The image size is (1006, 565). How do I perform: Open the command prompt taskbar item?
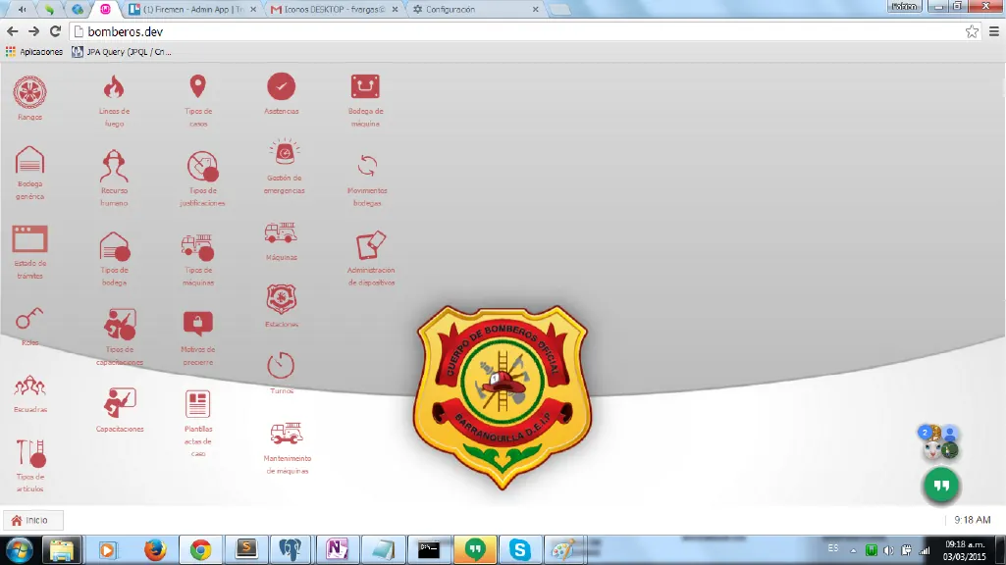(429, 550)
